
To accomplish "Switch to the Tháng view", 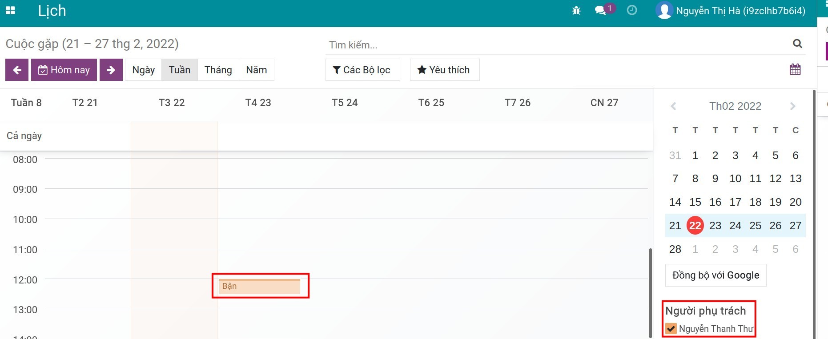I will point(218,70).
